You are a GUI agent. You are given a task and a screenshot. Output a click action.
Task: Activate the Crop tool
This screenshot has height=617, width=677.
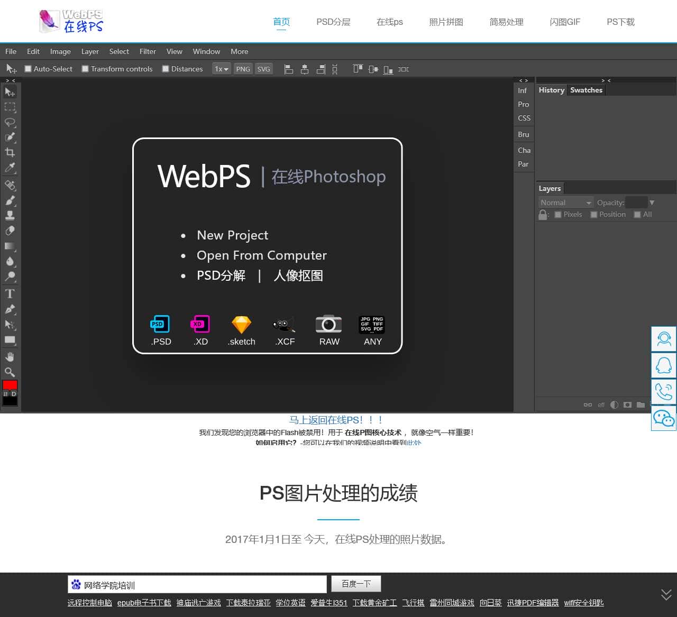(10, 152)
